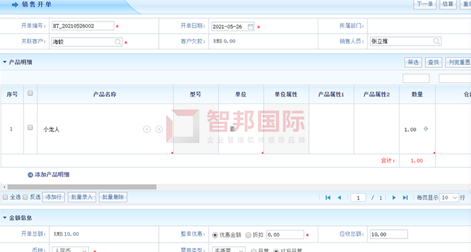Click the 列宽重置 button
The width and height of the screenshot is (471, 252).
click(458, 62)
